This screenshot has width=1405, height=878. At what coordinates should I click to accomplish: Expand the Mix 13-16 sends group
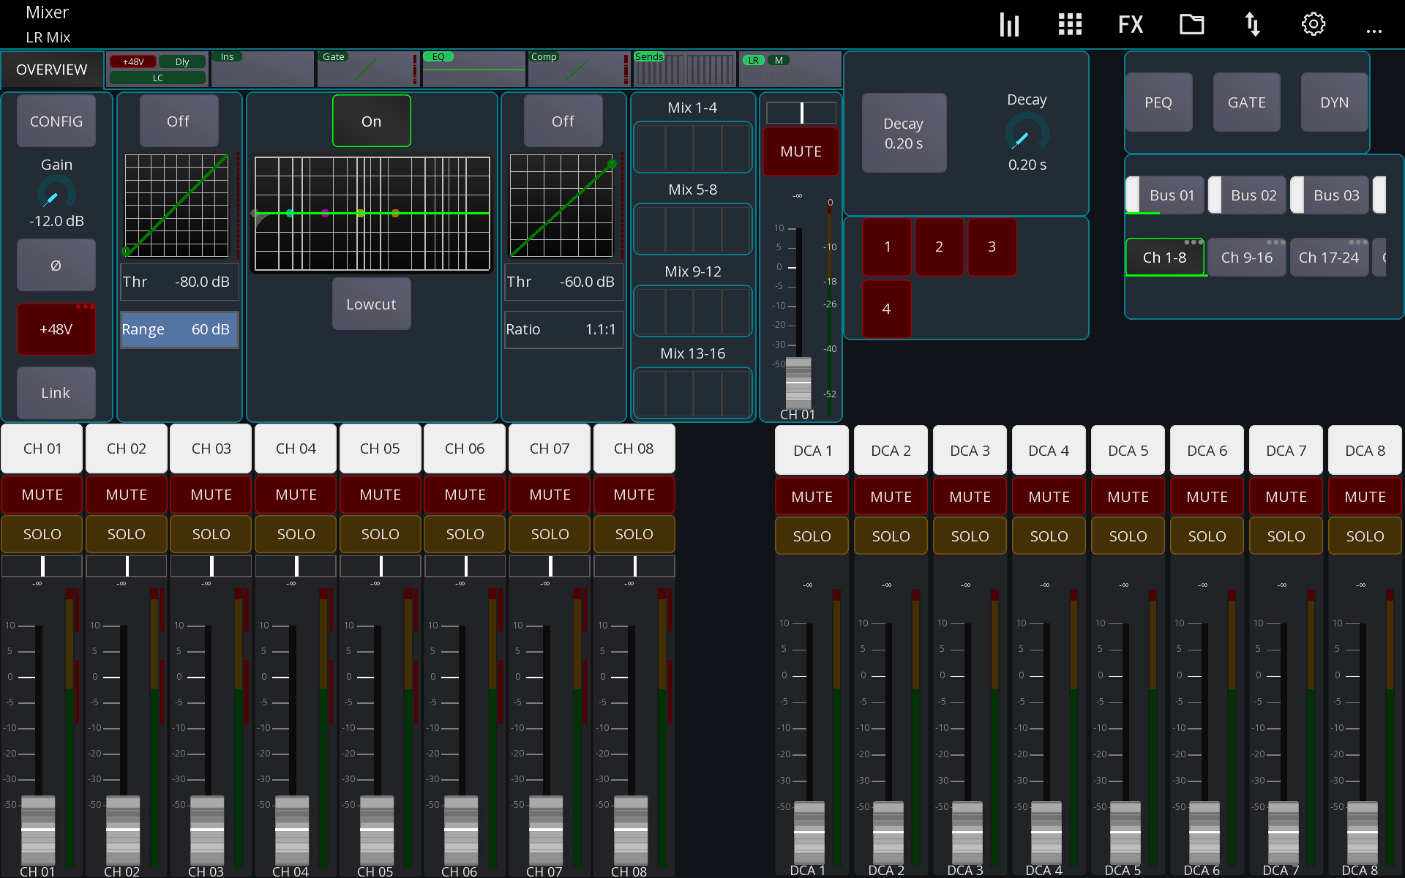[x=692, y=353]
